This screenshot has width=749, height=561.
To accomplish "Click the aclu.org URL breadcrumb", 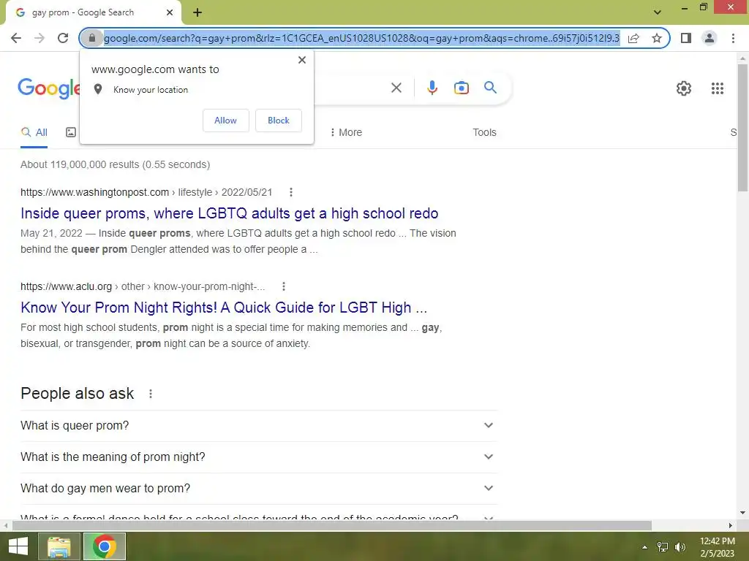I will 143,286.
